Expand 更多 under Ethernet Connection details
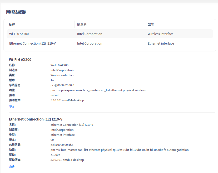Viewport: 218px width, 173px height. point(12,166)
